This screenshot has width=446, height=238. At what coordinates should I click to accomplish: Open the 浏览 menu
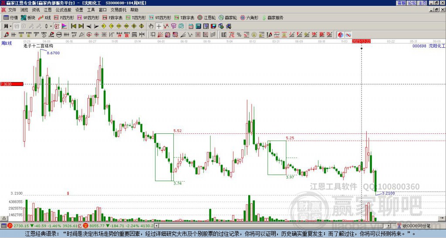24,10
